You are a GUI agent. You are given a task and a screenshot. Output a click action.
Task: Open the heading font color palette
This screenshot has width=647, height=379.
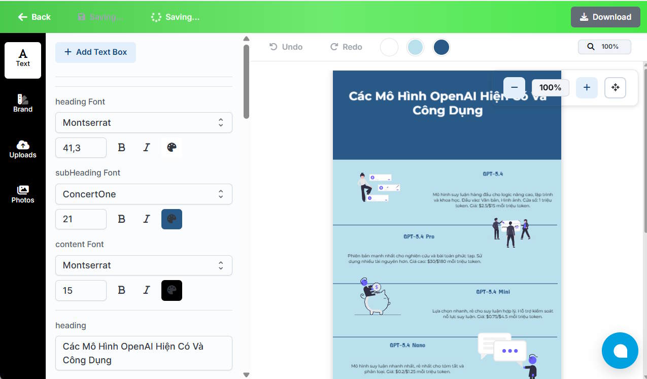172,147
